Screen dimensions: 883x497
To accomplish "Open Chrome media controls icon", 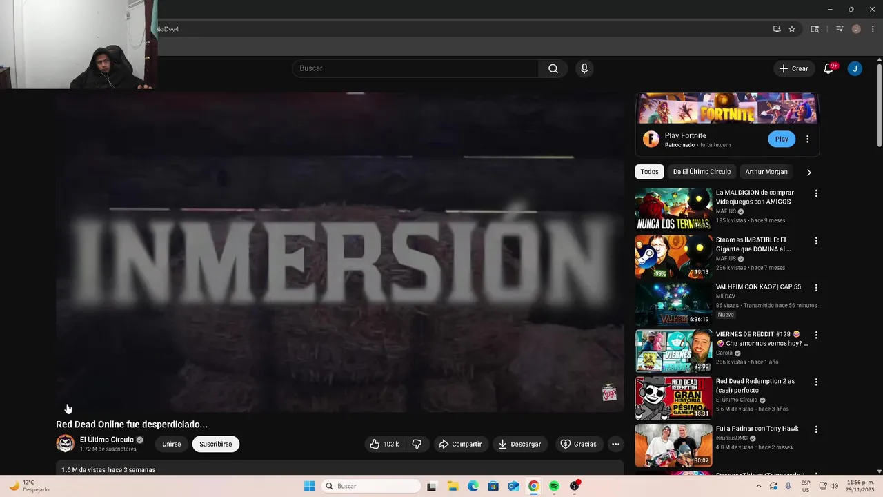I will (x=840, y=29).
